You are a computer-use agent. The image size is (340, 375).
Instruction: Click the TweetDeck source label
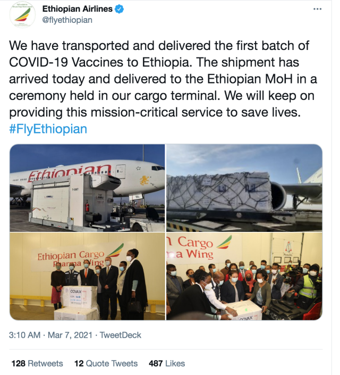121,335
